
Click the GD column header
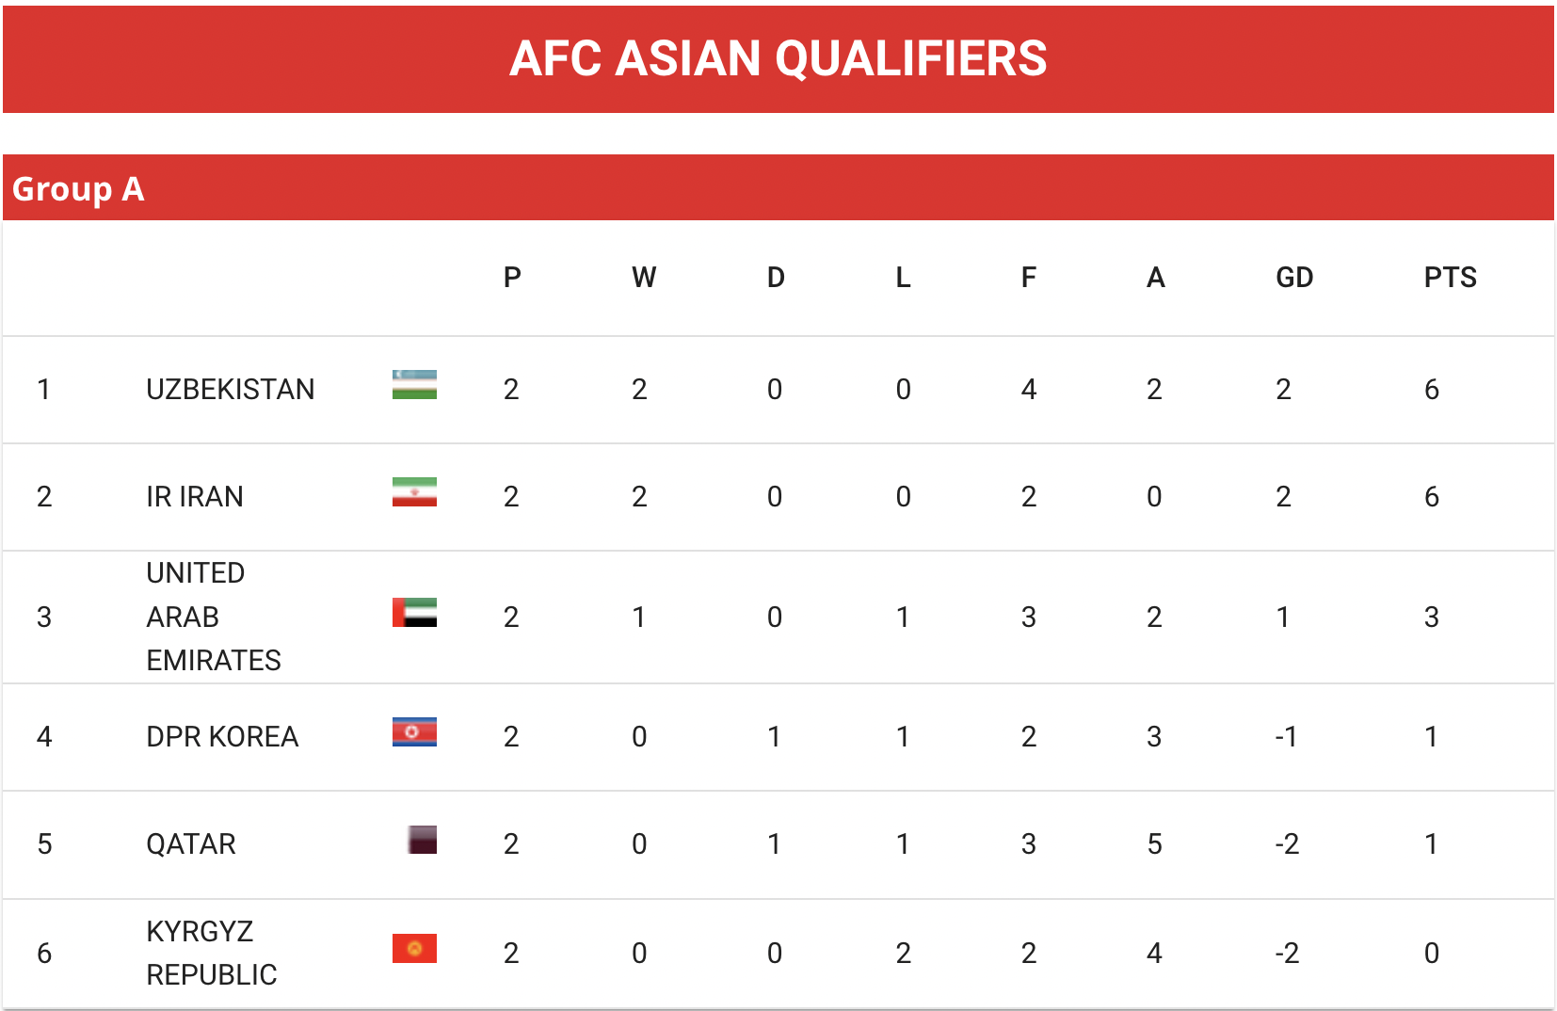[x=1294, y=278]
